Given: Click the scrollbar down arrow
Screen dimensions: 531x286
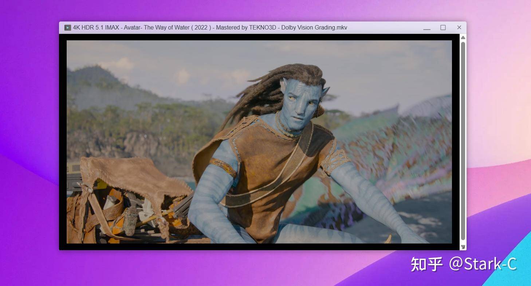Looking at the screenshot, I should pos(463,247).
